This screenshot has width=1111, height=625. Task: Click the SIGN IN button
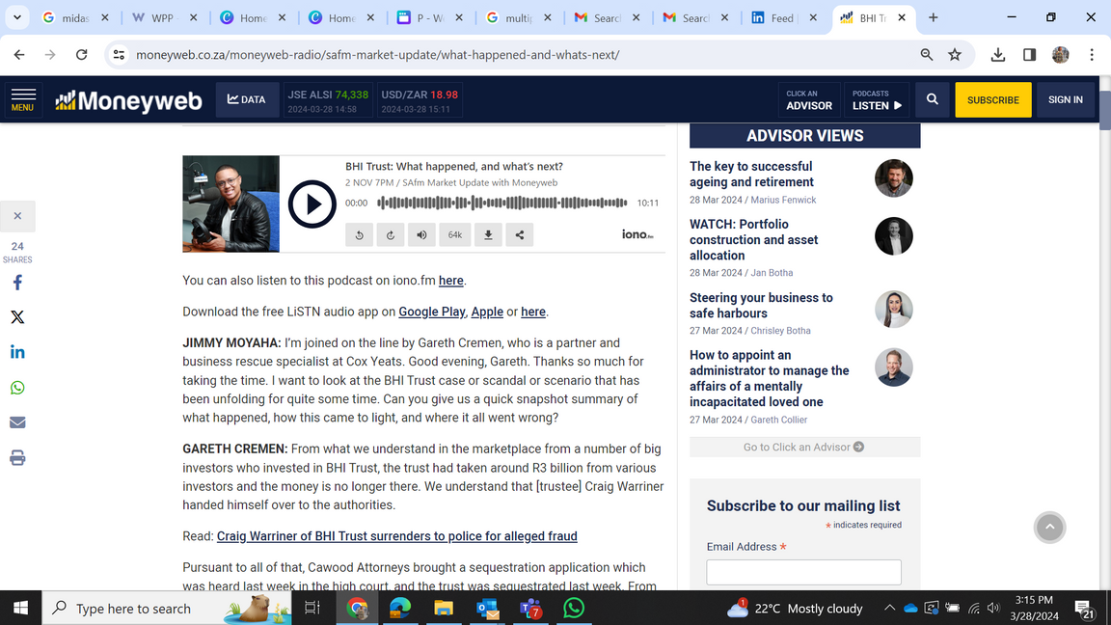(1065, 100)
